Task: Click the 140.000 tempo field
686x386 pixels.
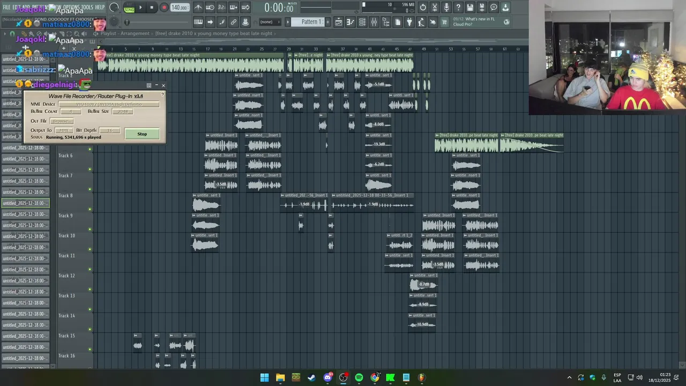Action: click(179, 8)
